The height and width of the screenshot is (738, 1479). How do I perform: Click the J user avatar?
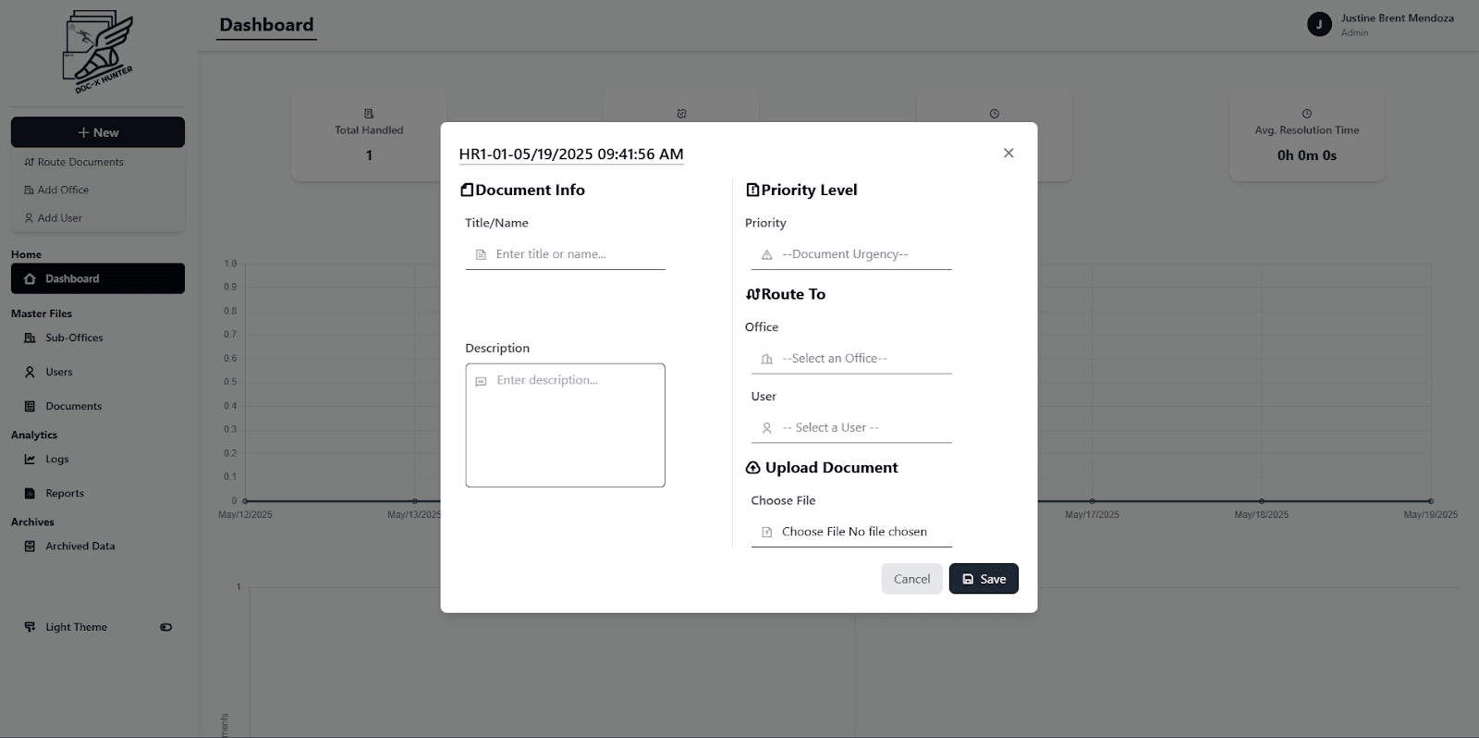click(1319, 24)
